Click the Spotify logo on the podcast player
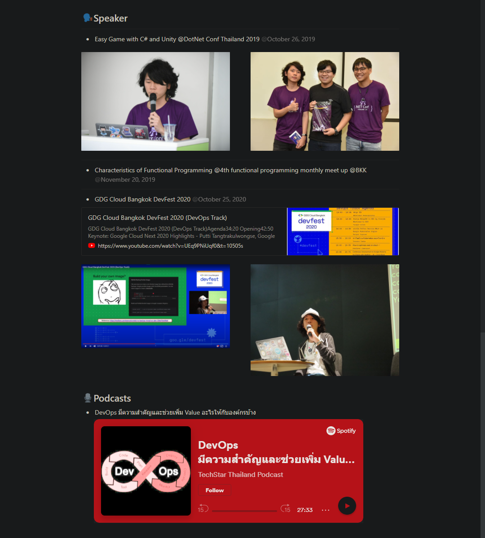This screenshot has height=538, width=485. (341, 431)
